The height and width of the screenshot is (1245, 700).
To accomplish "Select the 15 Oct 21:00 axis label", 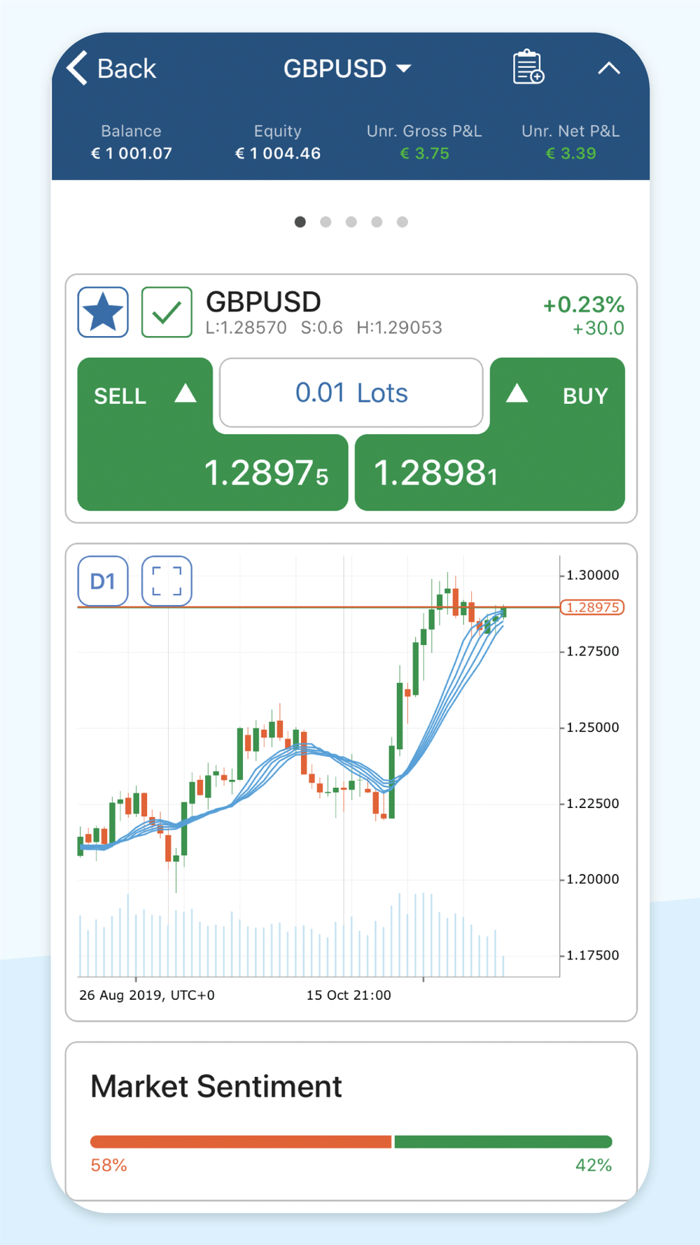I will 349,995.
